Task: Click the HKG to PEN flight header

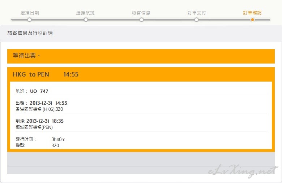Action: pos(46,74)
